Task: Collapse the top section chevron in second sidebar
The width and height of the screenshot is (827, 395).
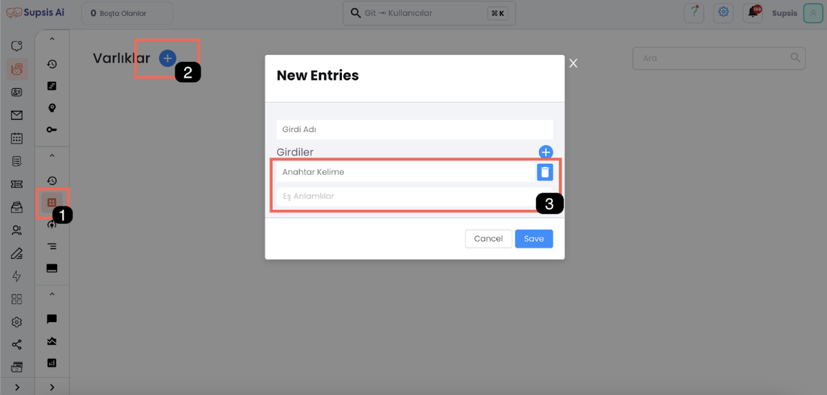Action: [x=52, y=40]
